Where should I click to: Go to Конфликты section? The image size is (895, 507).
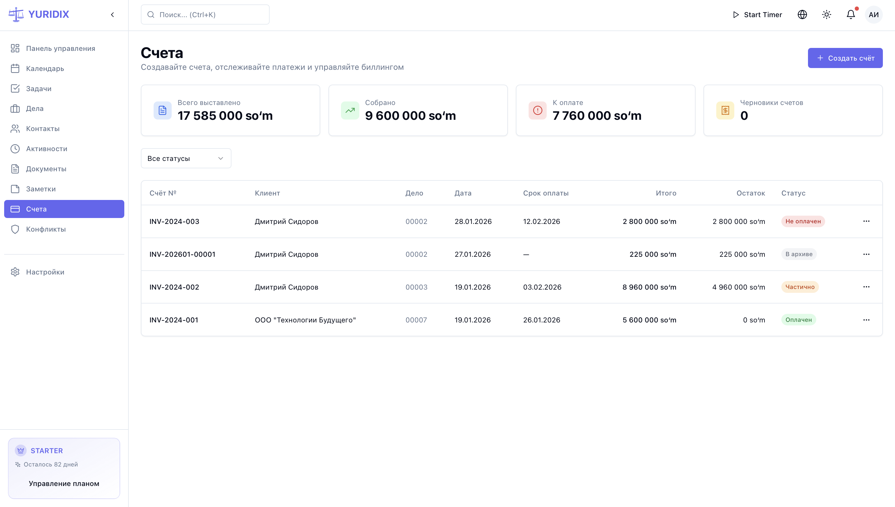[46, 229]
